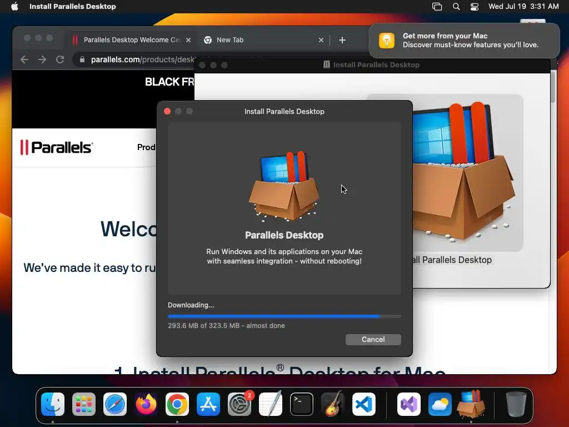Open Spotlight search in menu bar
This screenshot has height=427, width=569.
[456, 7]
